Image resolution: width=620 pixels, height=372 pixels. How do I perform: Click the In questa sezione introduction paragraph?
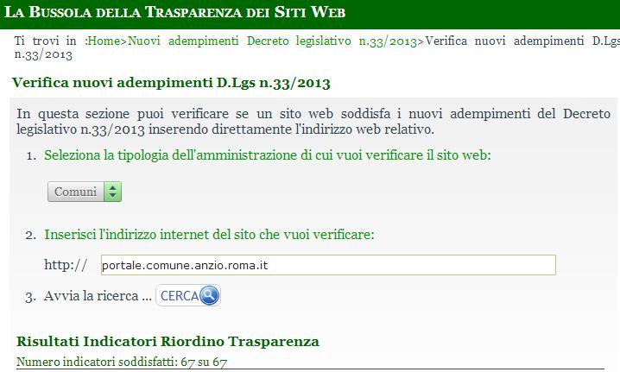pos(313,122)
